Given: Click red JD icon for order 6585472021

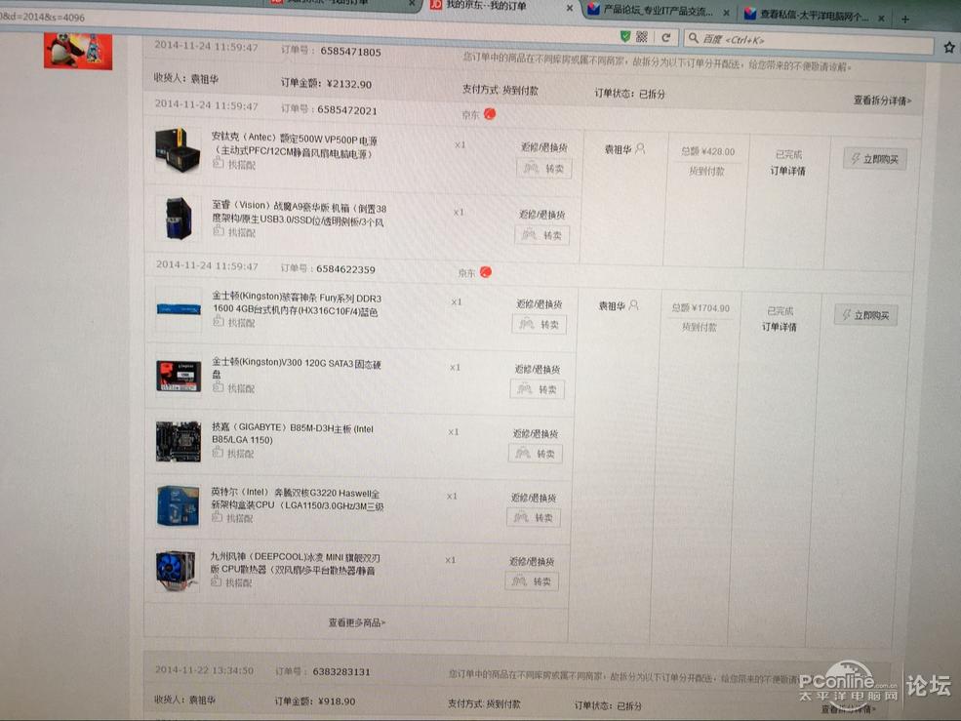Looking at the screenshot, I should pyautogui.click(x=490, y=114).
